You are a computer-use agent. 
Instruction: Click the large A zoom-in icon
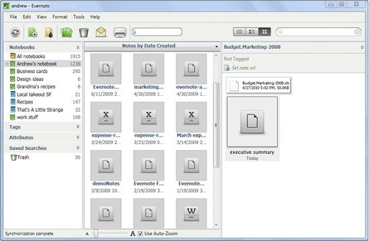[x=133, y=234]
